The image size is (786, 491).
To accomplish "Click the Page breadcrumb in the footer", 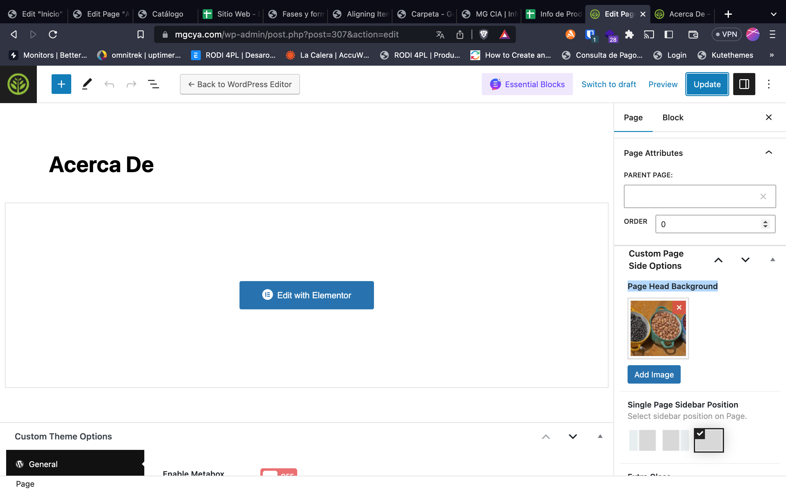I will [25, 484].
